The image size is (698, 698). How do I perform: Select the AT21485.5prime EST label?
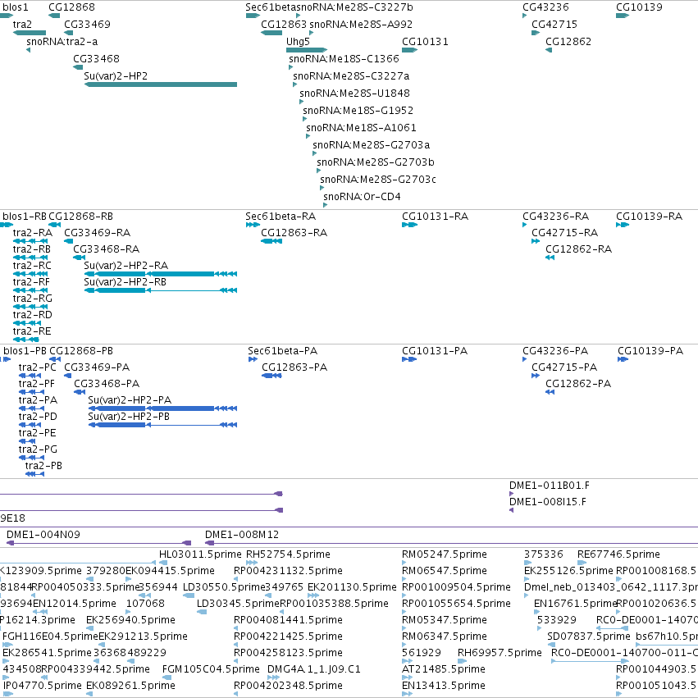click(444, 669)
